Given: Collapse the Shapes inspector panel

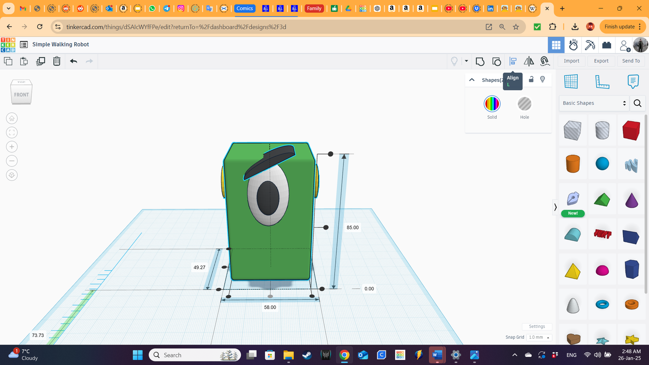Looking at the screenshot, I should (472, 80).
